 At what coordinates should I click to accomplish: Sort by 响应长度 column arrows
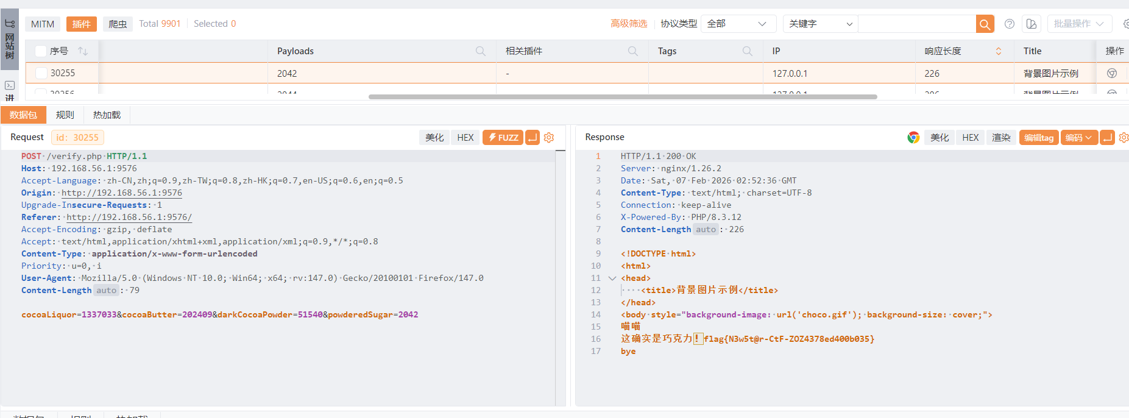point(999,51)
